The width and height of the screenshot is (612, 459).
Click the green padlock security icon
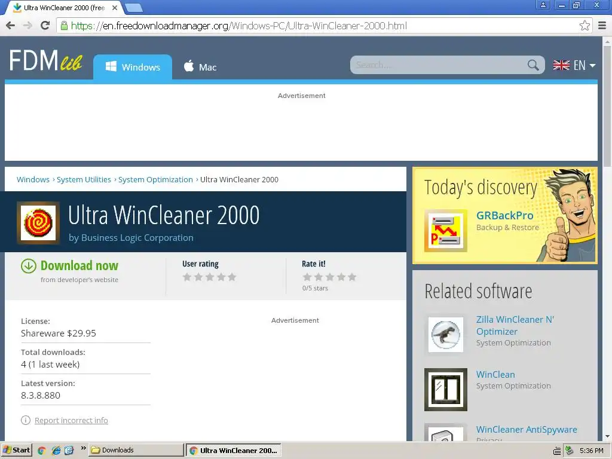[63, 26]
